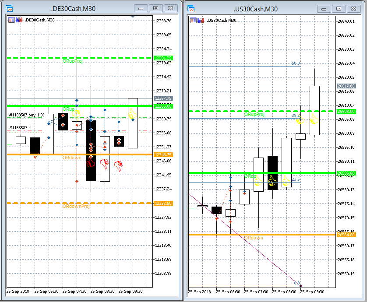Click green price tag 12381.25

[x=163, y=58]
